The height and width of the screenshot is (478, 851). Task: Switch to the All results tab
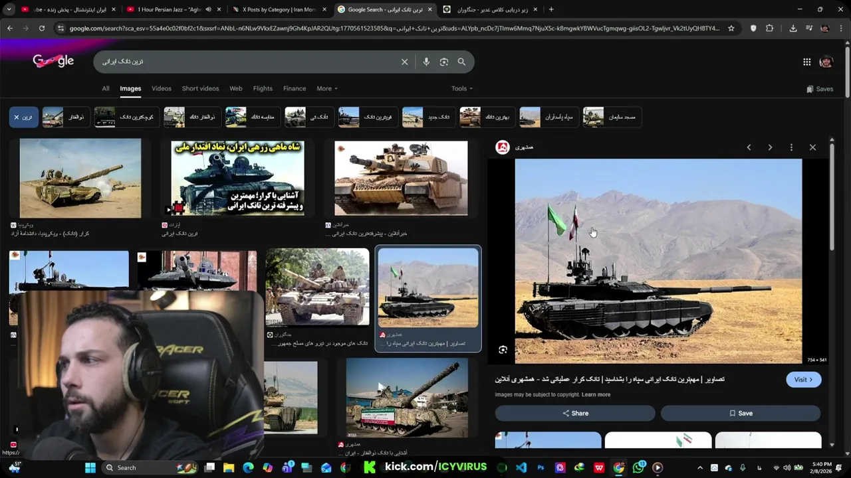coord(105,88)
